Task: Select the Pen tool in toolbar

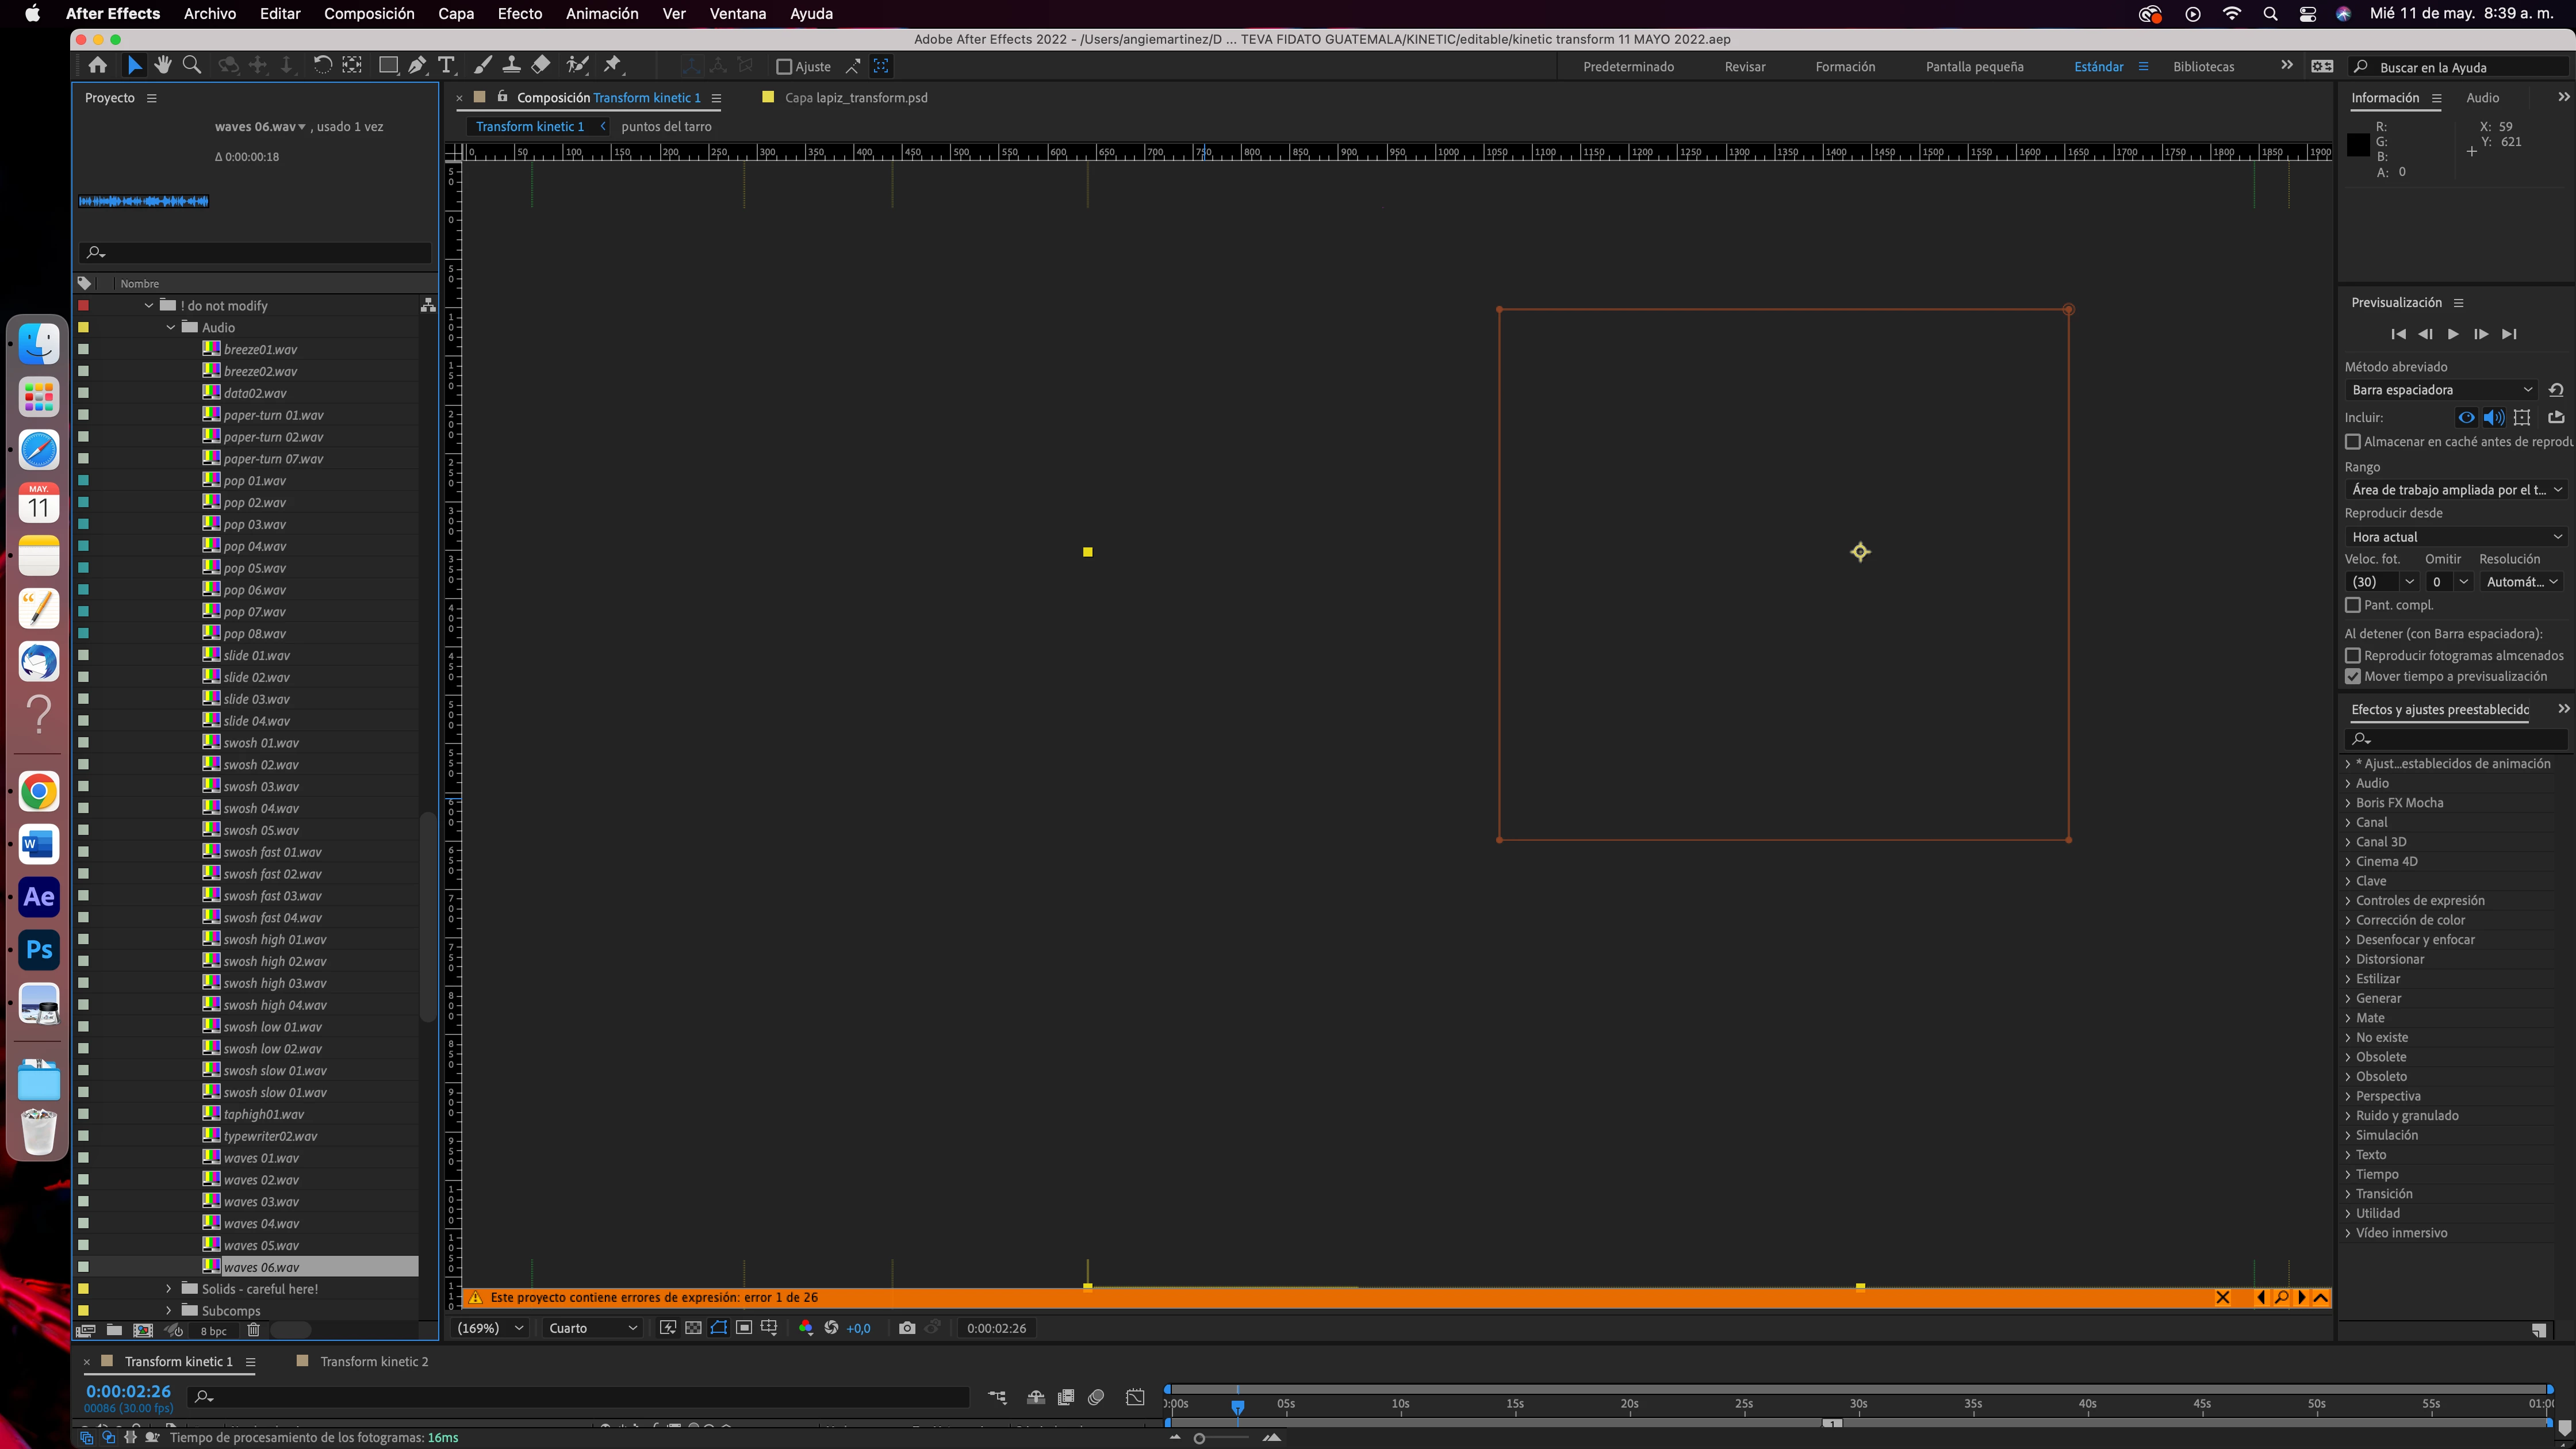Action: pyautogui.click(x=417, y=66)
